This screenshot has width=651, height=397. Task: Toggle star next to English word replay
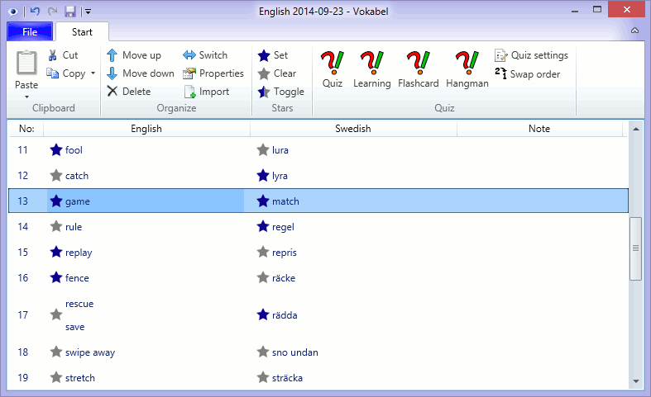click(x=56, y=252)
